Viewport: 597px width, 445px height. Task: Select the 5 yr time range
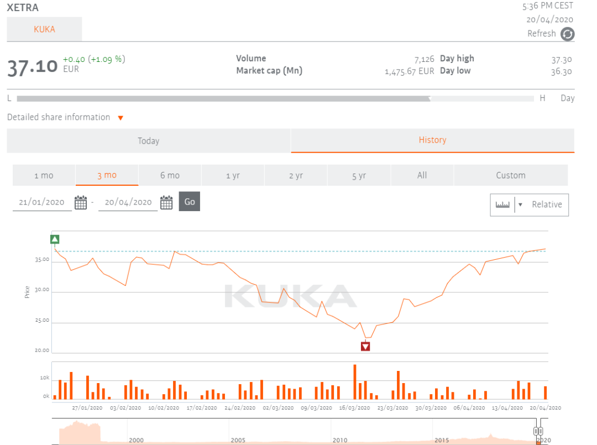359,175
